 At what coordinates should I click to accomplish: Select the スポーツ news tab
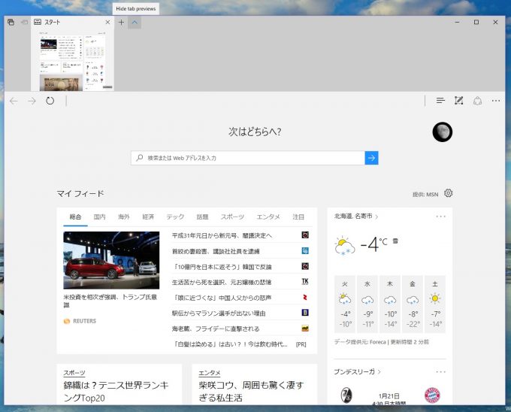[232, 217]
